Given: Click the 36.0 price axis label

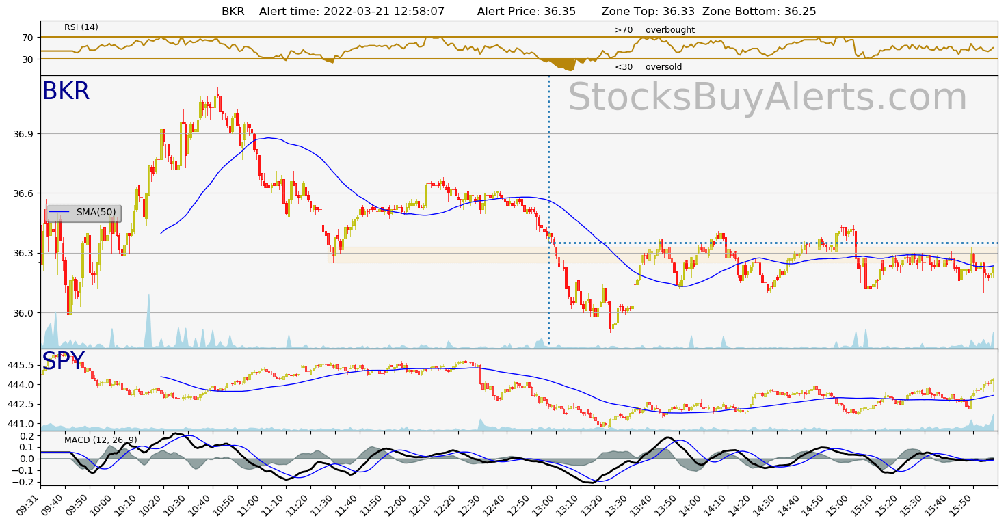Looking at the screenshot, I should pyautogui.click(x=23, y=313).
